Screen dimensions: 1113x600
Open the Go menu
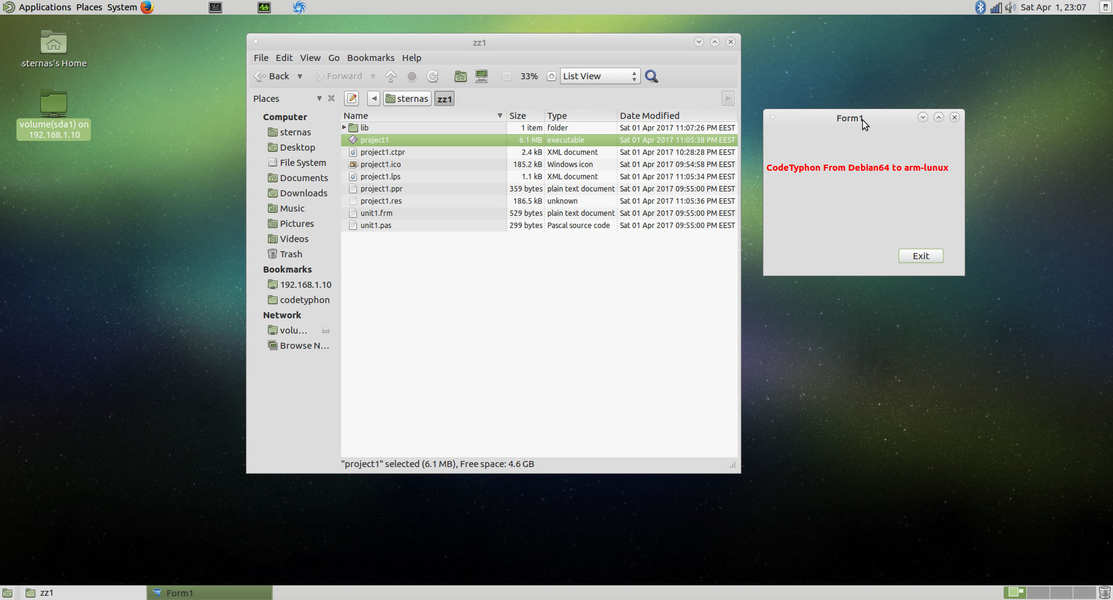[x=334, y=57]
